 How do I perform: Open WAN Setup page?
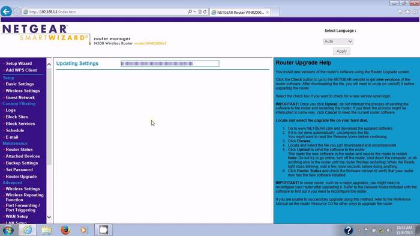point(17,216)
